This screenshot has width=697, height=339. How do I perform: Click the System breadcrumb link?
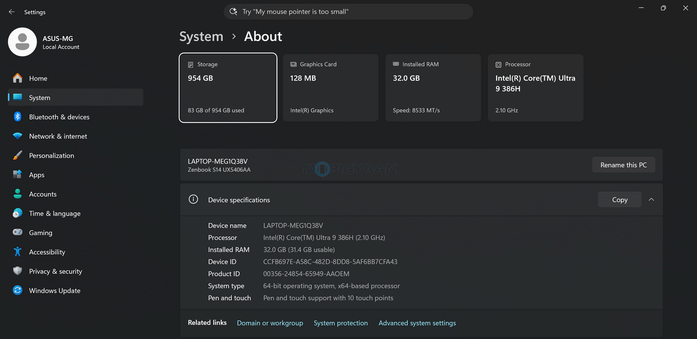[201, 37]
